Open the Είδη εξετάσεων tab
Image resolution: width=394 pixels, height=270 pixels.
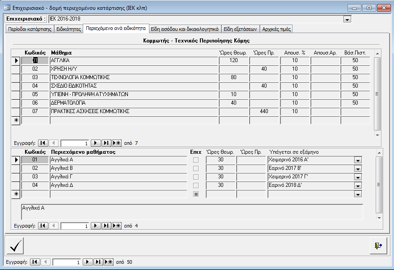[x=240, y=29]
